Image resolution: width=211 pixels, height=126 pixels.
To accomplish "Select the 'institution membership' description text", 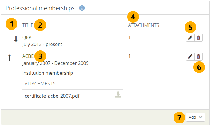I will (x=48, y=73).
